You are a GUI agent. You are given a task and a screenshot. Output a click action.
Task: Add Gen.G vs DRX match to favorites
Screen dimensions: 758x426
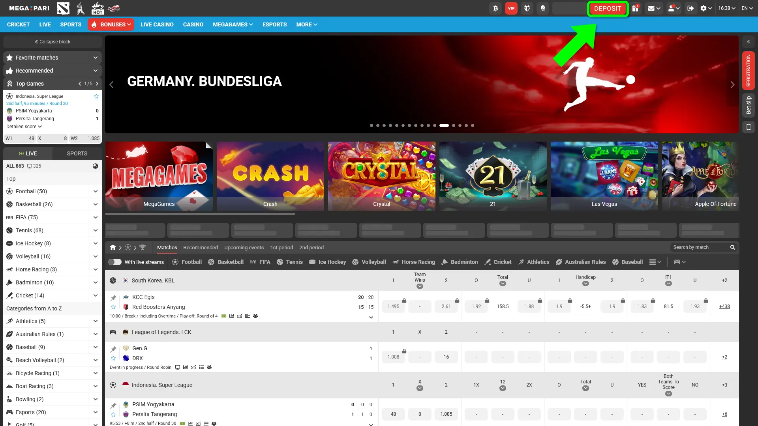point(113,359)
